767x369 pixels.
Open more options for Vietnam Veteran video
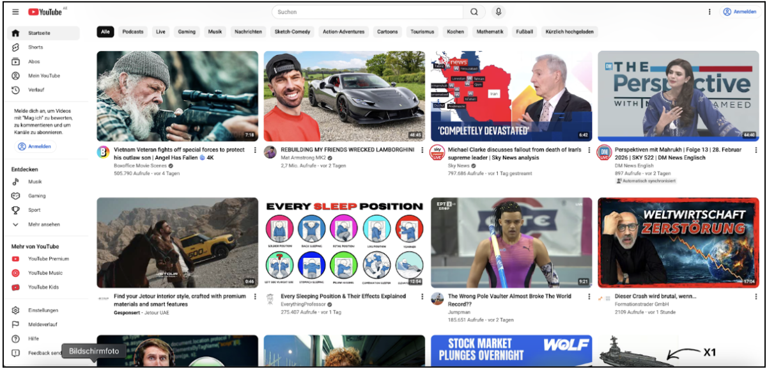pos(254,150)
